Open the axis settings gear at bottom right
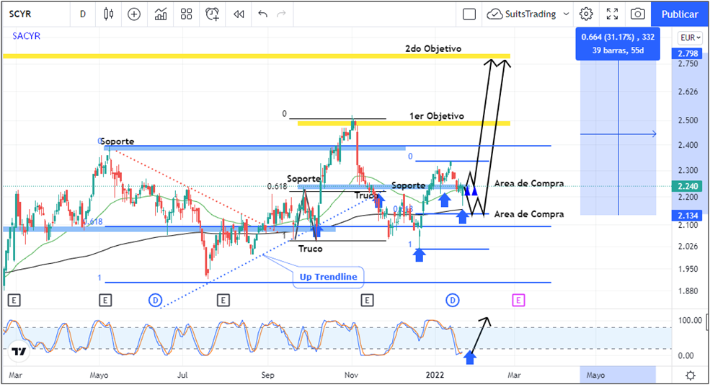Screen dimensions: 710x385 691,375
